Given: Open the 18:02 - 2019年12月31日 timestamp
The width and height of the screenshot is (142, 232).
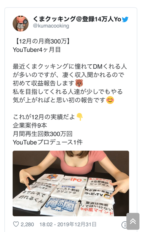Looking at the screenshot, I should pos(68,224).
